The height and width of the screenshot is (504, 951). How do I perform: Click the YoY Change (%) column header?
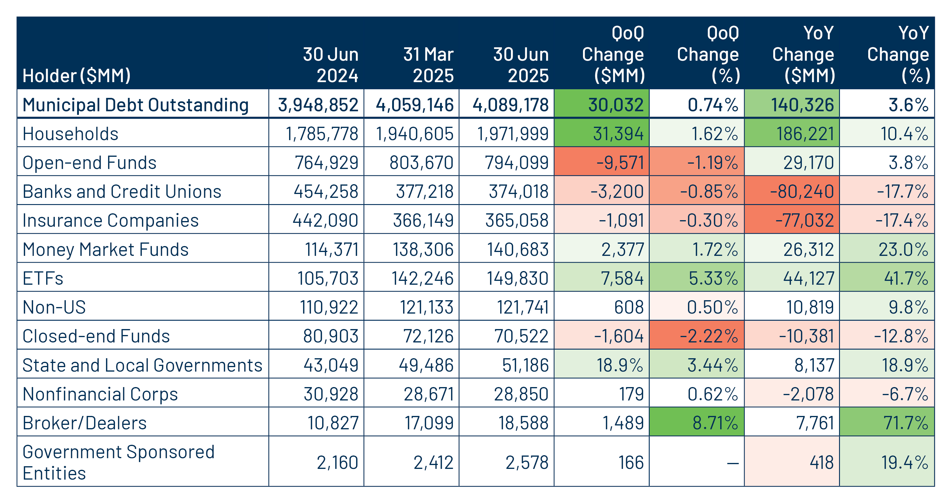pos(898,54)
